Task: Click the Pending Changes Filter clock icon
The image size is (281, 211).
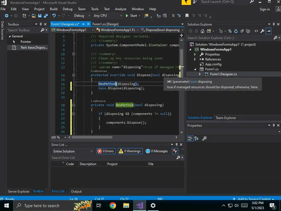Action: tap(221, 31)
